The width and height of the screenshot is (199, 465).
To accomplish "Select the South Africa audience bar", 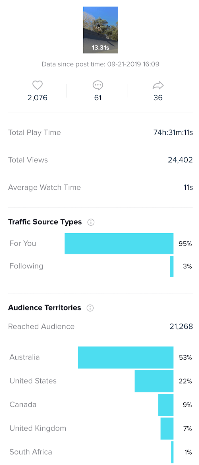I will pyautogui.click(x=172, y=452).
